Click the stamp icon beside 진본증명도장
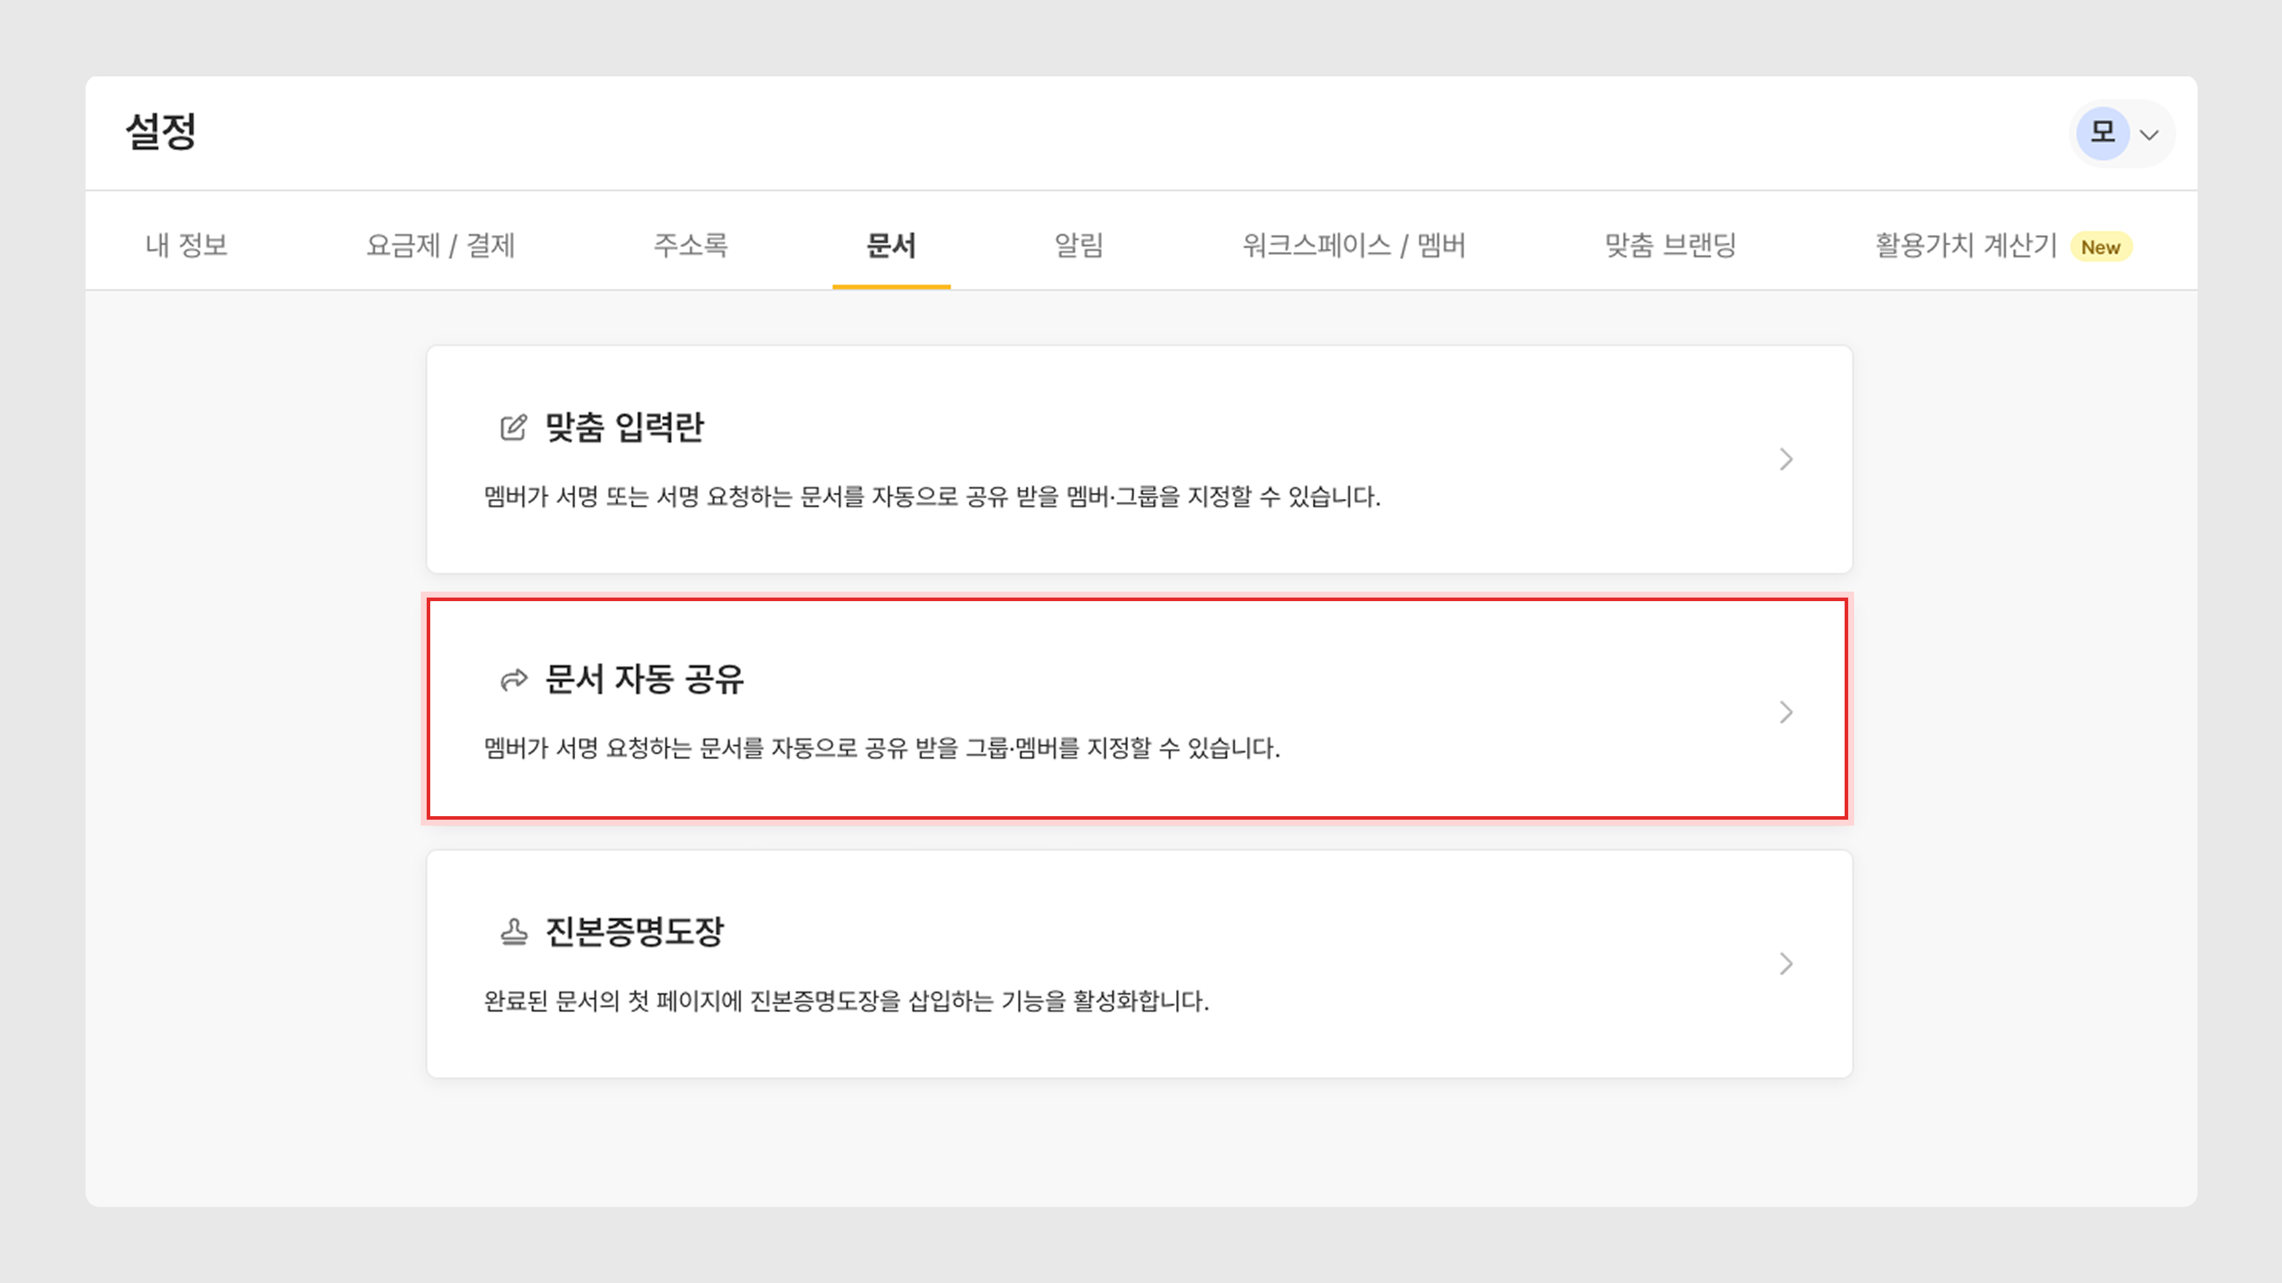This screenshot has height=1283, width=2282. 514,931
